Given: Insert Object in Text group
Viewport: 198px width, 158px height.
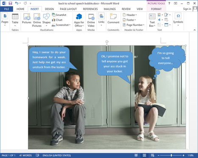Looking at the screenshot, I should click(166, 25).
